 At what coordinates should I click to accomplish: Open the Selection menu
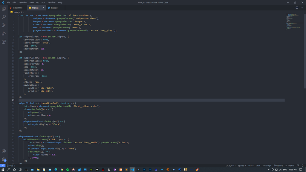(23, 2)
